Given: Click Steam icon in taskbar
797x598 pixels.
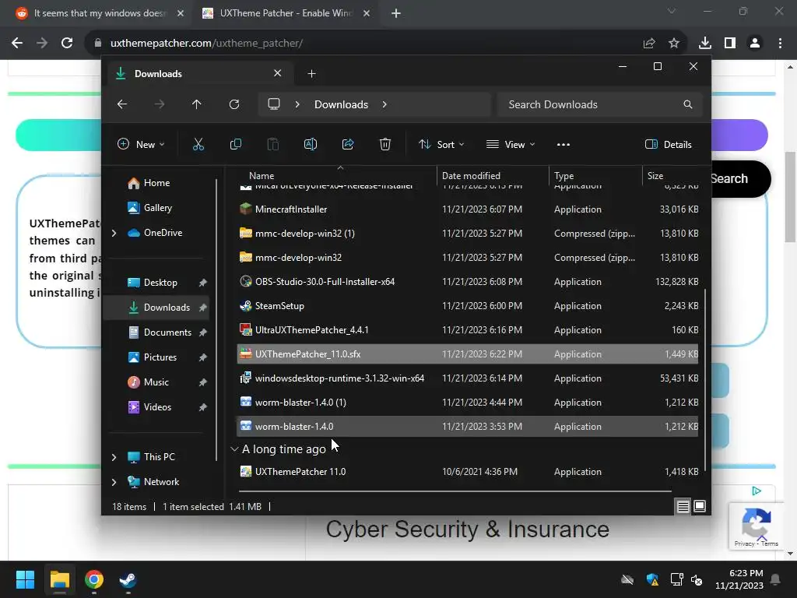Looking at the screenshot, I should click(128, 579).
